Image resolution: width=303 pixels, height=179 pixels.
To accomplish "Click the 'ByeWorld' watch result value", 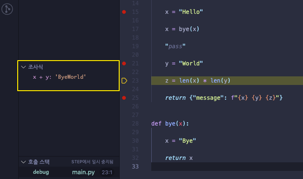I will coord(70,77).
